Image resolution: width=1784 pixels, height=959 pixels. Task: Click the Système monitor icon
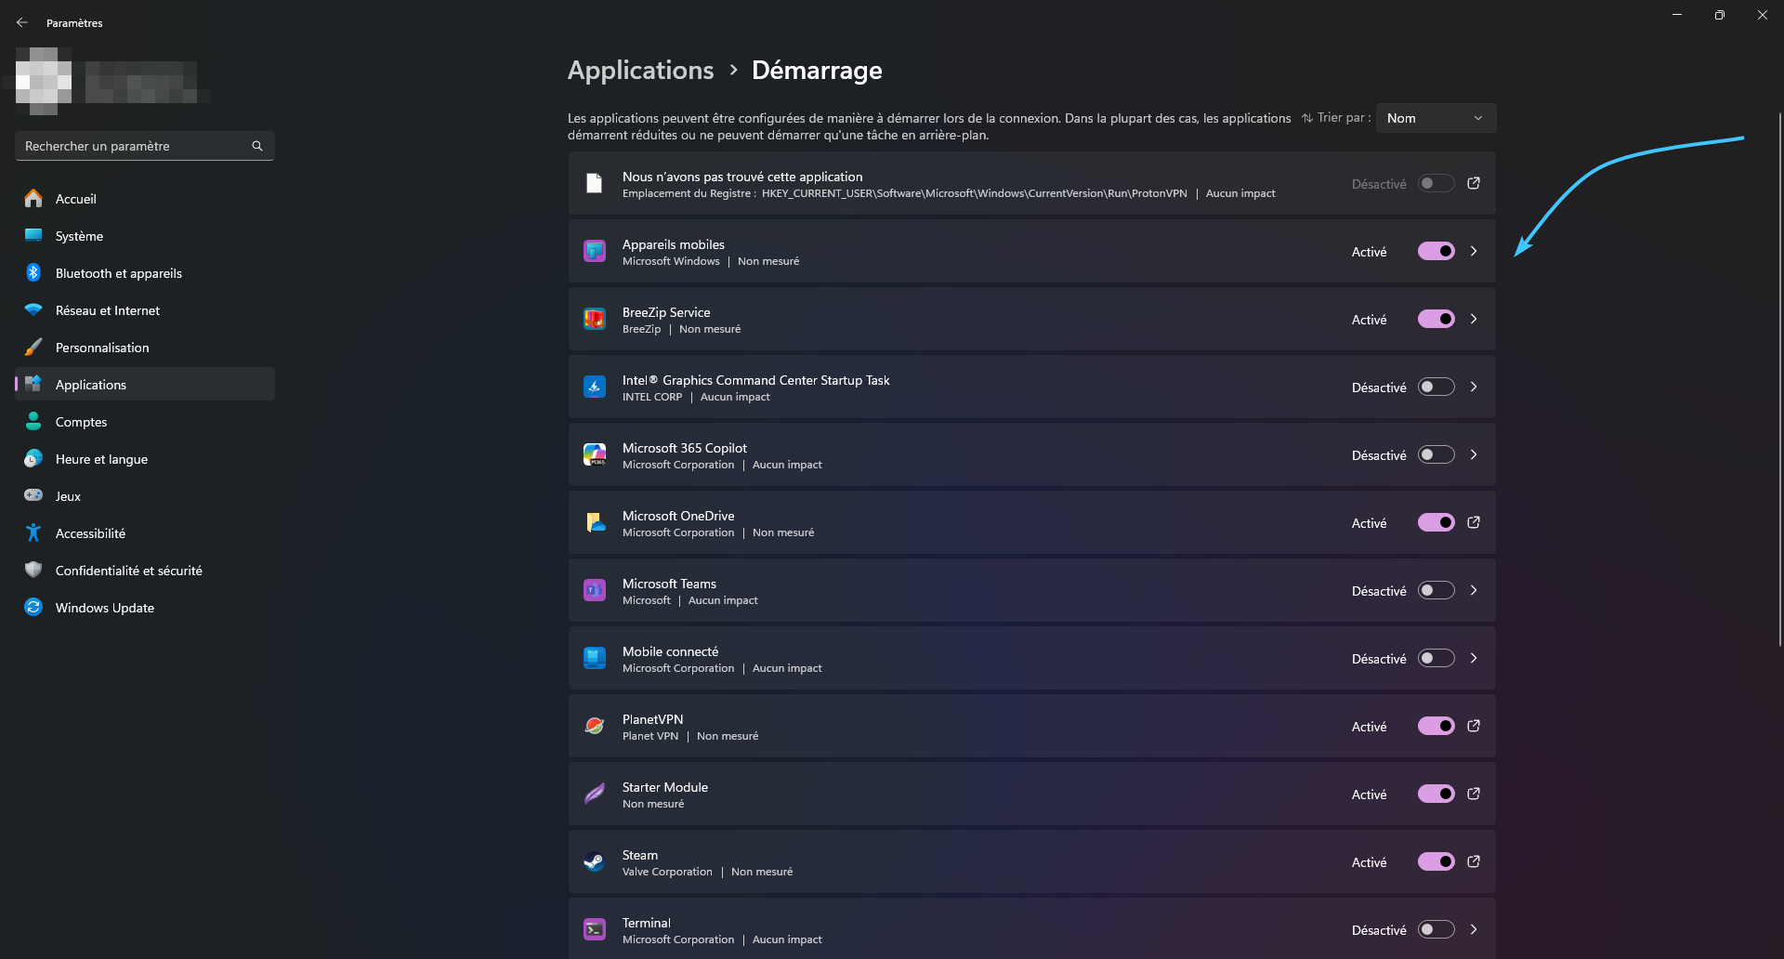coord(33,235)
